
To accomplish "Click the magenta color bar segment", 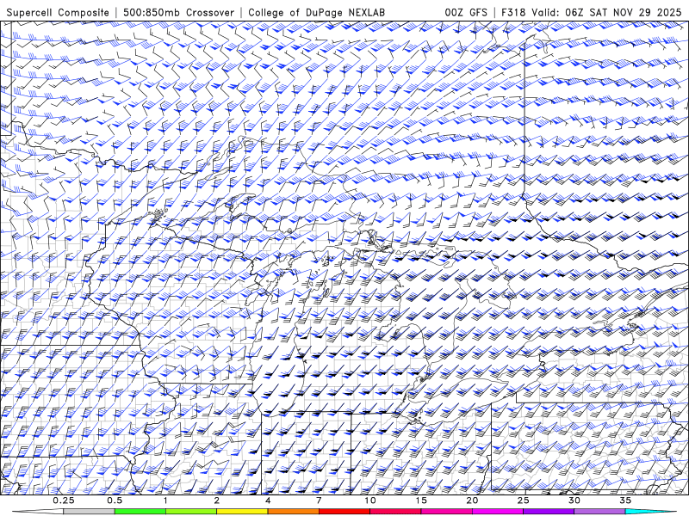I will pyautogui.click(x=498, y=512).
